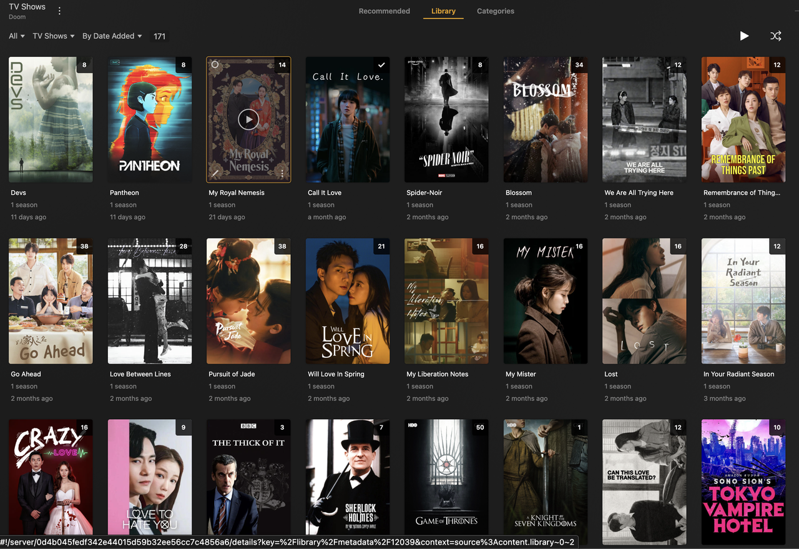The width and height of the screenshot is (799, 549).
Task: Edit My Royal Nemesis with the pencil icon
Action: 215,174
